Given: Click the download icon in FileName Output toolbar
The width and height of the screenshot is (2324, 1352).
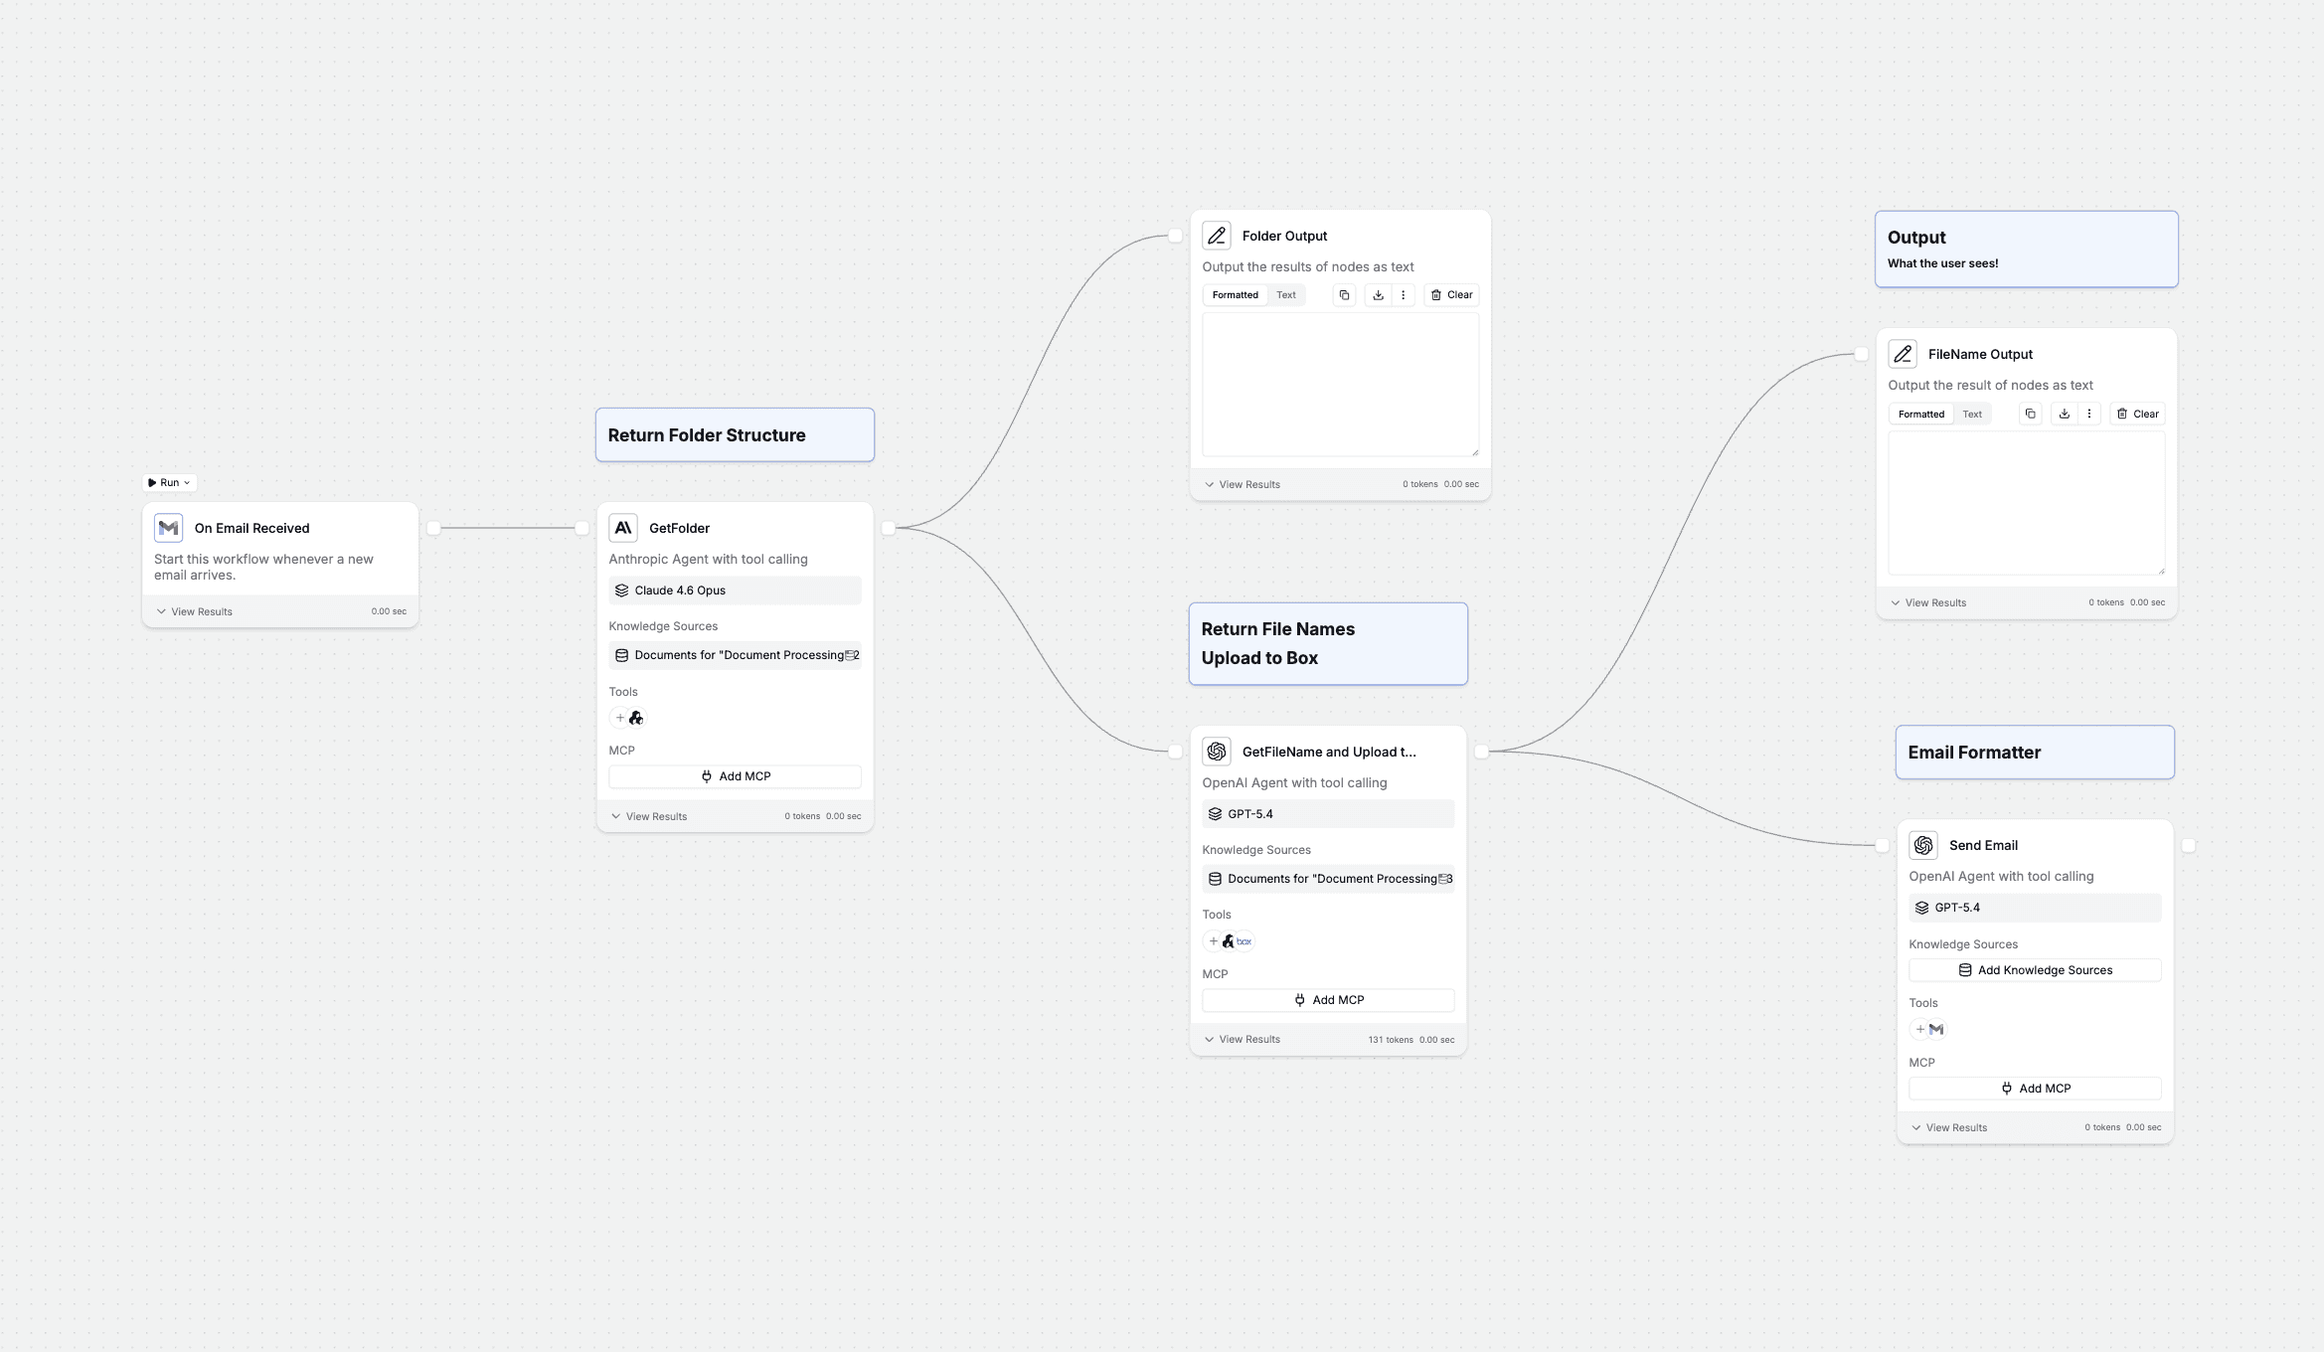Looking at the screenshot, I should [2064, 415].
